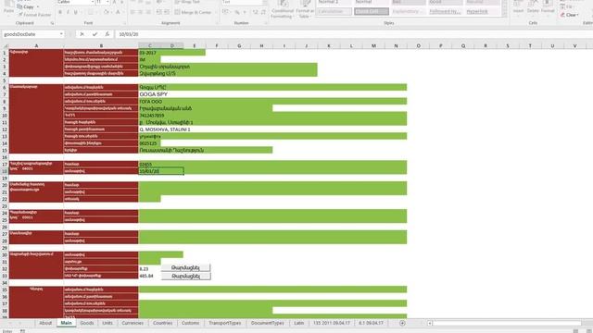Click the horizontal scrollbar at bottom
This screenshot has height=333, width=593.
(505, 323)
